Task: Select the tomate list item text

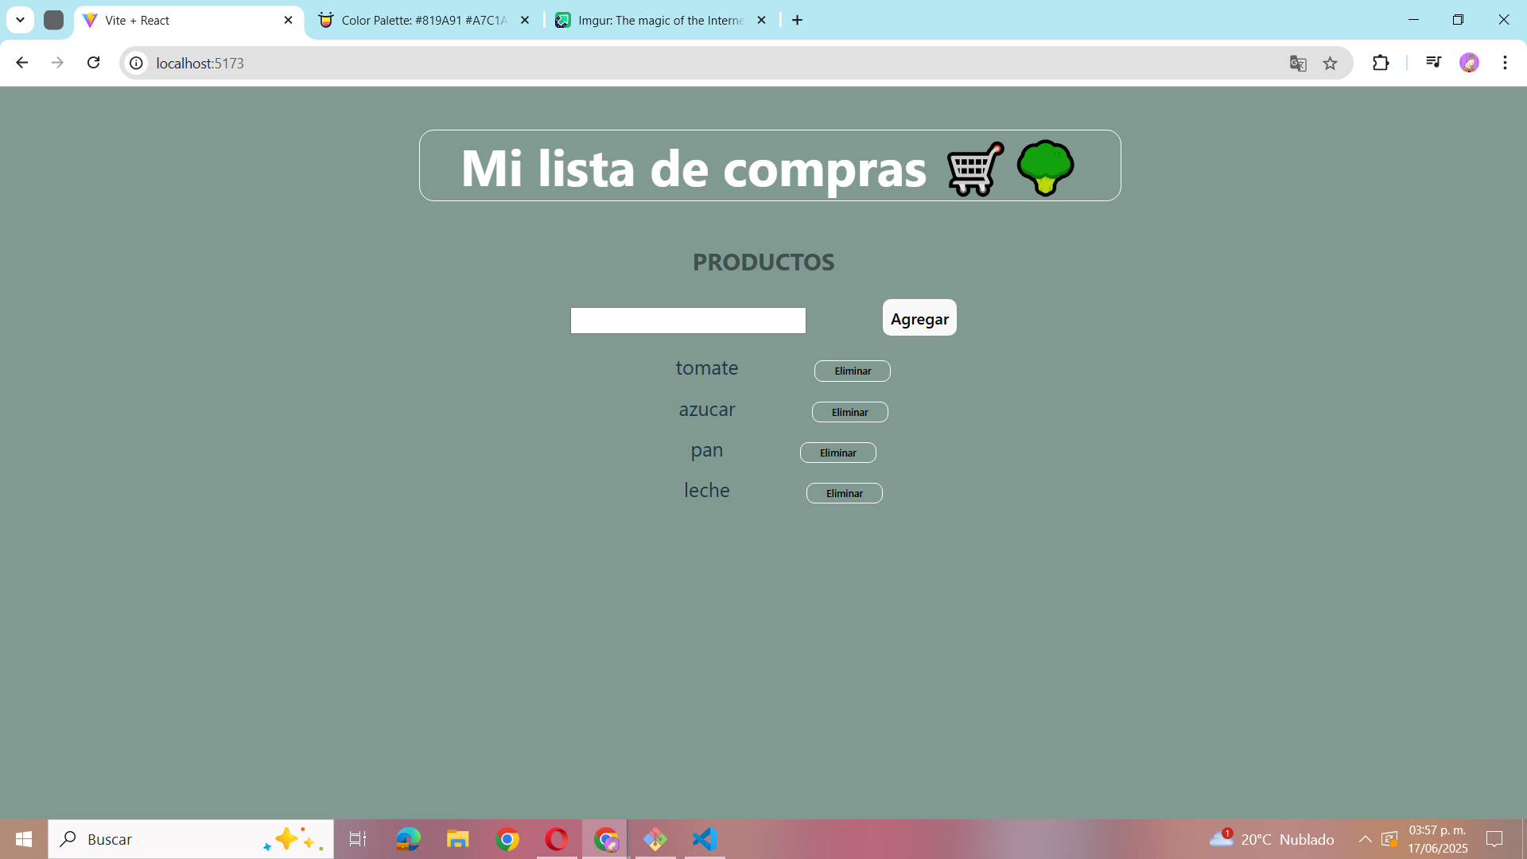Action: coord(707,368)
